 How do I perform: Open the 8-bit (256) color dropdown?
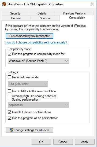28,84
